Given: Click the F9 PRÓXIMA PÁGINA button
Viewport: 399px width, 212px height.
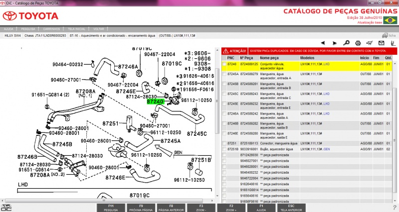Looking at the screenshot, I should (141, 208).
